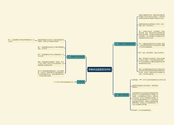174x125 pixels.
Task: Select the right-side note starting 第四、审判
Action: (x=152, y=61)
